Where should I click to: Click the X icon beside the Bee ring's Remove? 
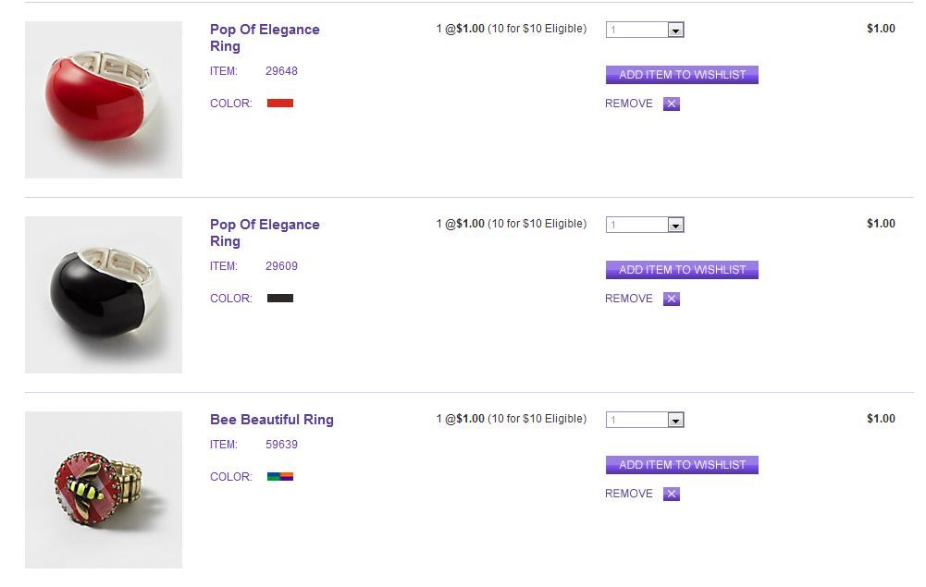point(672,494)
